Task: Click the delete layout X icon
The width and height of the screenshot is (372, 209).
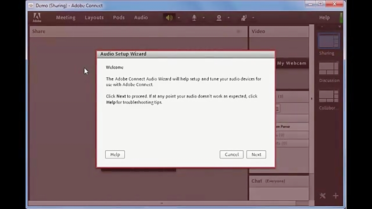Action: pos(323,196)
